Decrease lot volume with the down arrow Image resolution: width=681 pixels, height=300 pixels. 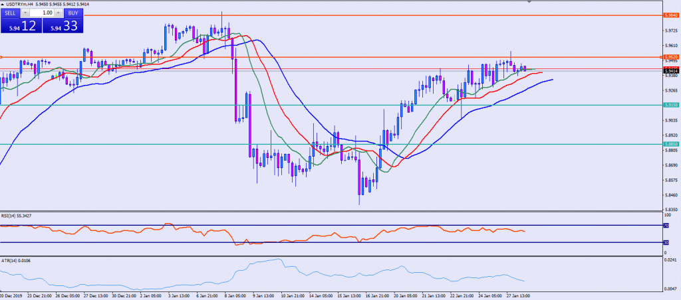(x=25, y=13)
